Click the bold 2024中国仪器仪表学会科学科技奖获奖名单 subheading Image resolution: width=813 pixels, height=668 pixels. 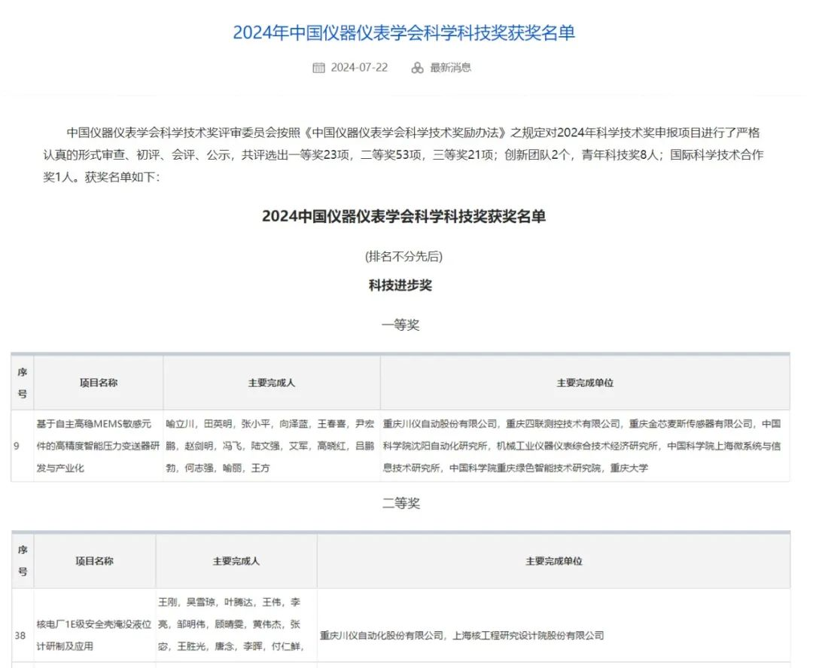coord(403,216)
